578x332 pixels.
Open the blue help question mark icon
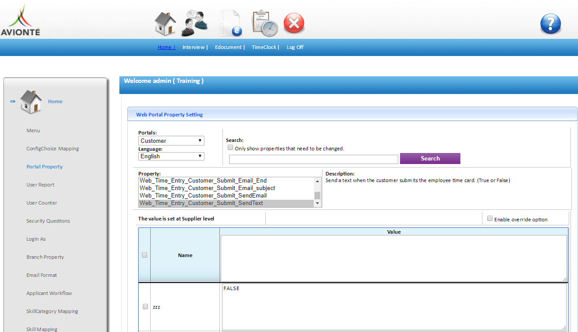click(551, 24)
